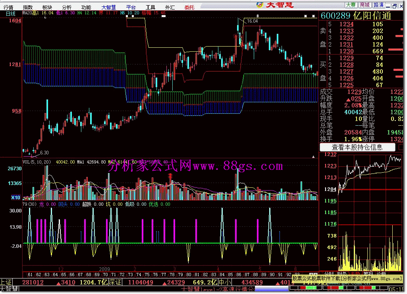
Task: Open the 委托 trading menu
Action: [x=189, y=7]
